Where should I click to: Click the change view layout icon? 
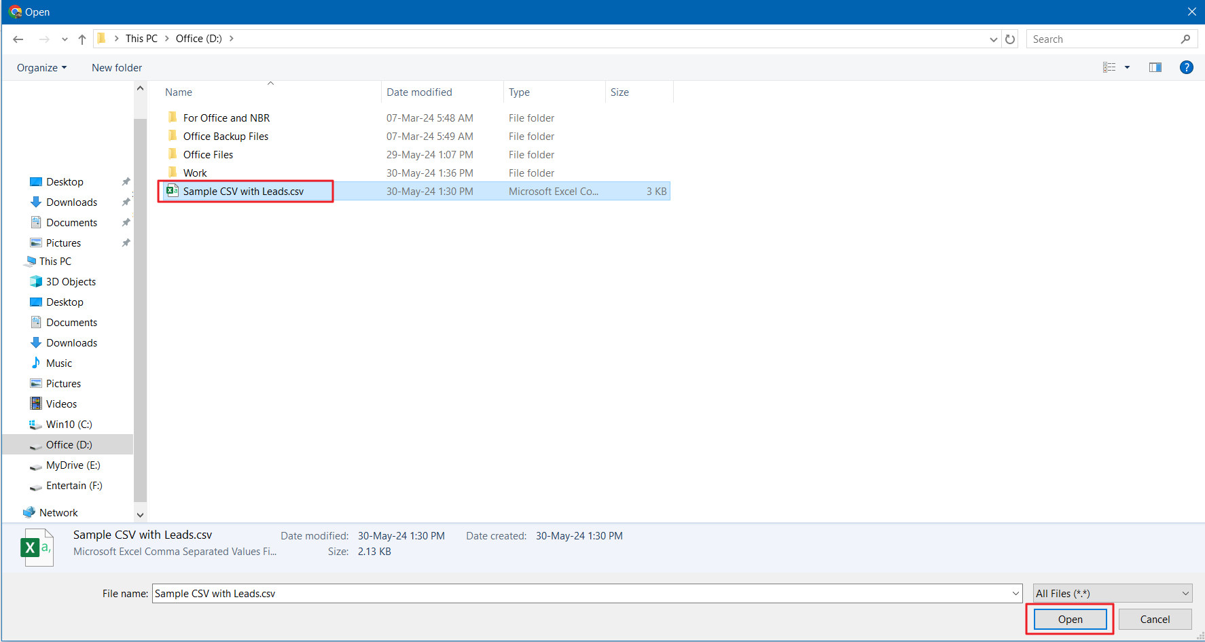pyautogui.click(x=1109, y=67)
